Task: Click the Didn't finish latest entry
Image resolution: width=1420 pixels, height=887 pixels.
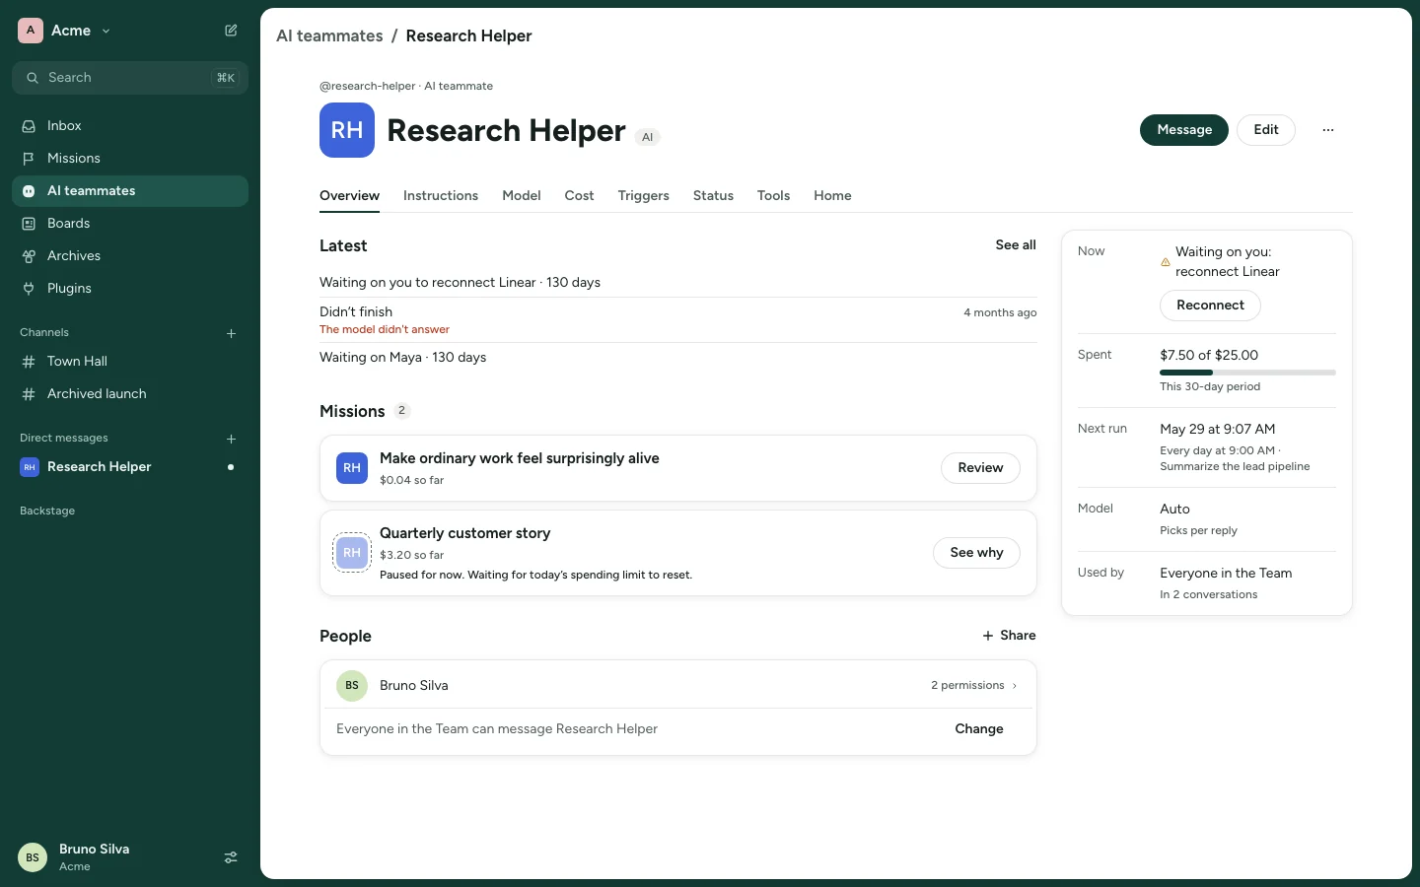Action: 678,320
